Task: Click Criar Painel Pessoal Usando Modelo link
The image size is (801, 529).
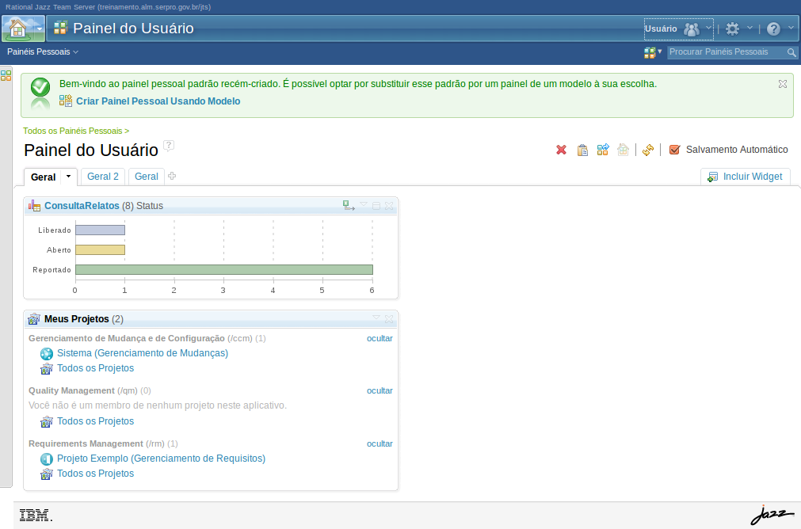Action: click(158, 101)
